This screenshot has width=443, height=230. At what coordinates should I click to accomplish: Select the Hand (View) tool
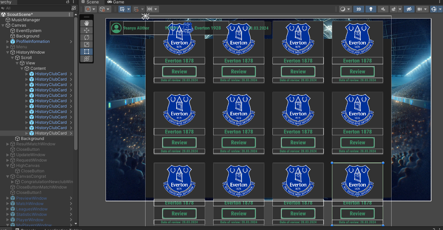(87, 23)
